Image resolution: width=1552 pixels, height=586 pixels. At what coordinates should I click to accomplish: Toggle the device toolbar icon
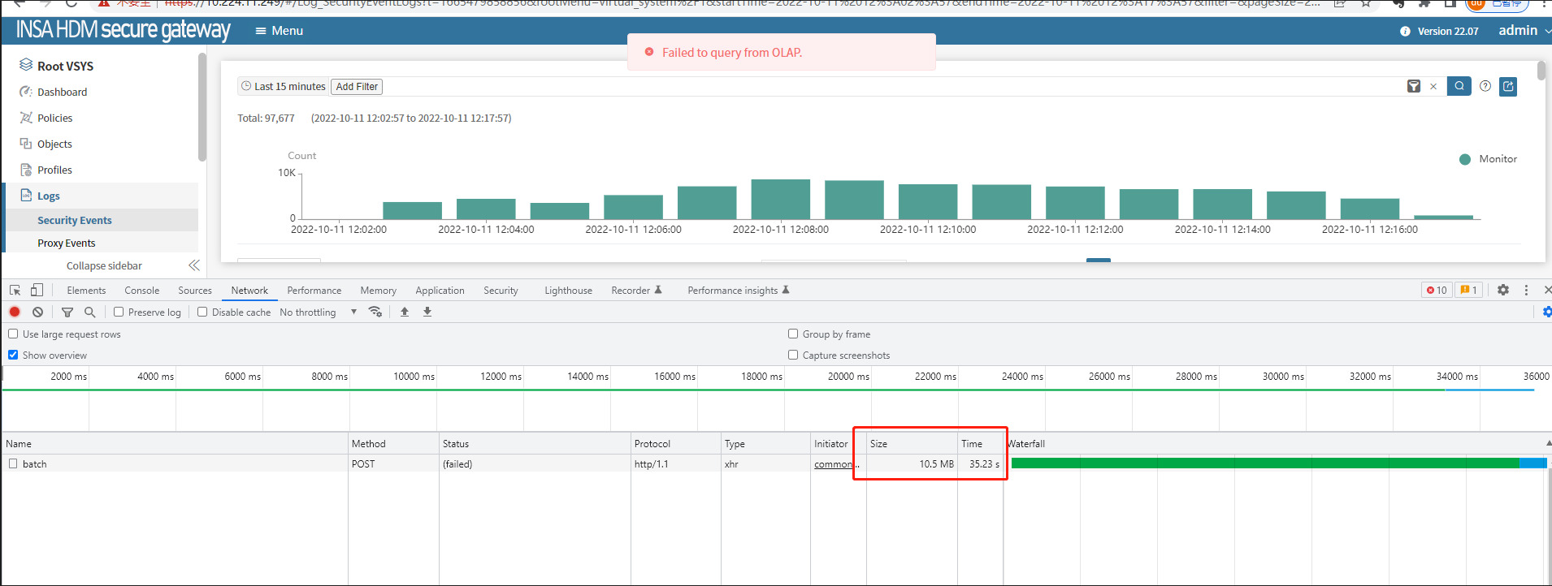37,290
